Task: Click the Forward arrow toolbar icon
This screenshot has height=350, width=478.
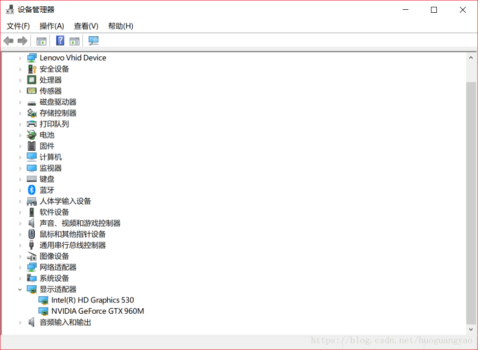Action: (23, 41)
